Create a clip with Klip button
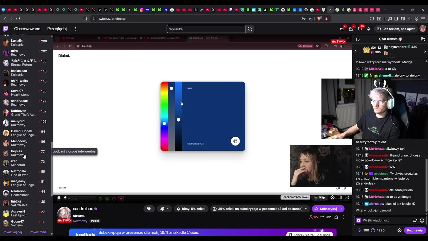This screenshot has height=241, width=428. tap(319, 197)
